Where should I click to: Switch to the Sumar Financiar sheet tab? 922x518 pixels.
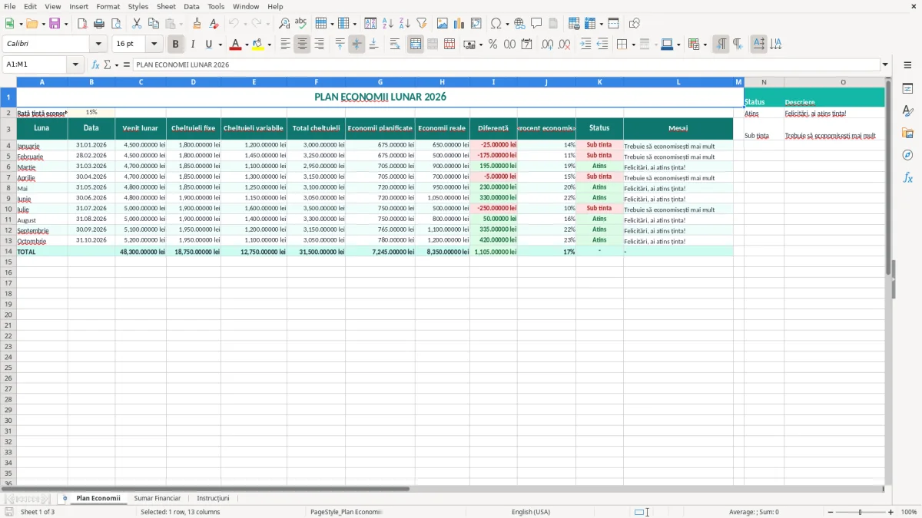click(x=158, y=498)
